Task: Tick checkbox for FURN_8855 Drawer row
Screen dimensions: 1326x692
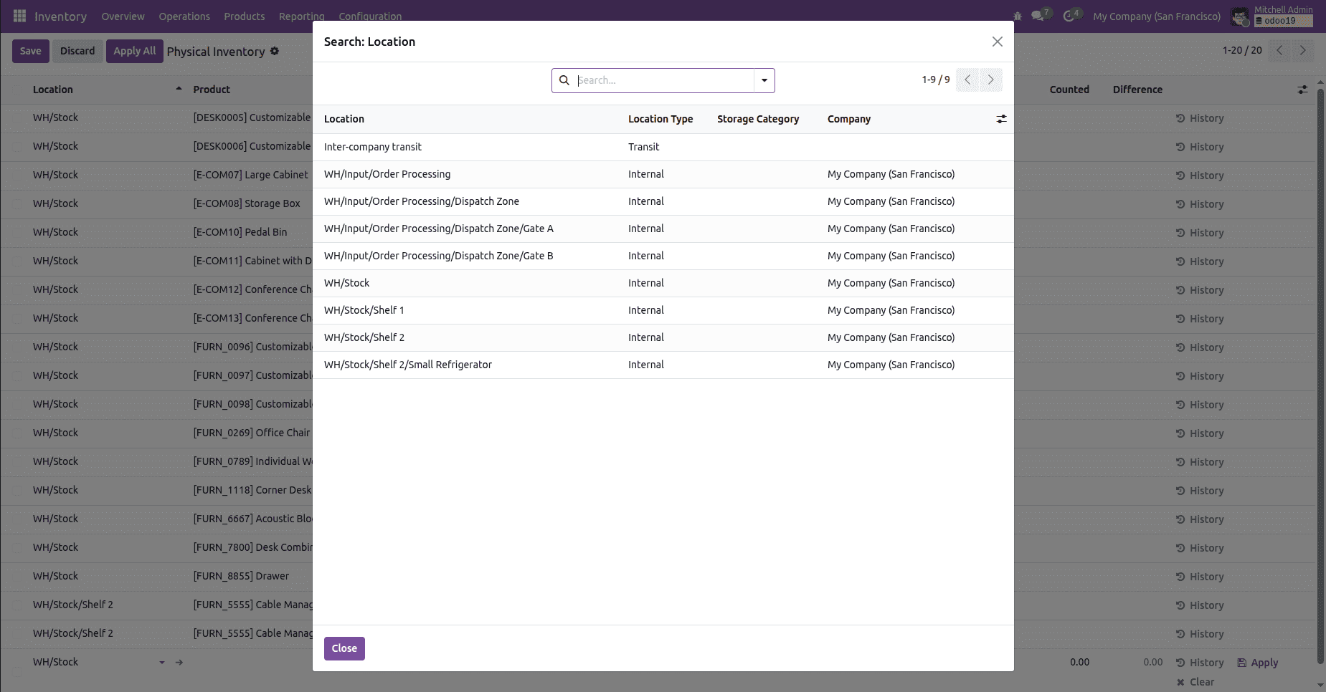Action: point(16,576)
